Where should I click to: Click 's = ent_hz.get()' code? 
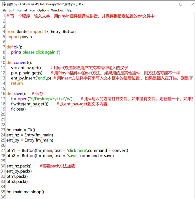point(26,68)
